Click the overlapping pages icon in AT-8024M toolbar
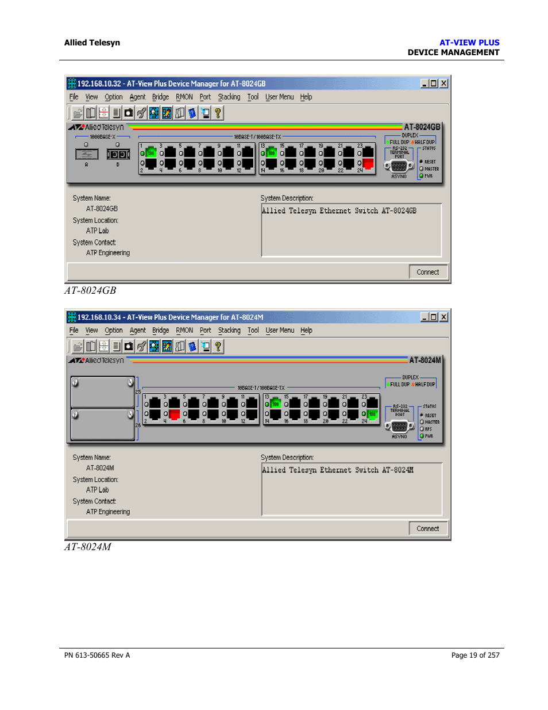Screen dimensions: 548x710 click(180, 346)
